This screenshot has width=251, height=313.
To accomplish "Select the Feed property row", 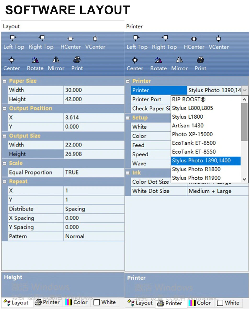I will [x=151, y=145].
